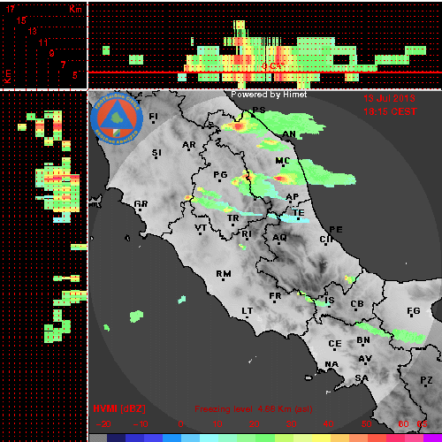Click the BN city label

point(363,340)
